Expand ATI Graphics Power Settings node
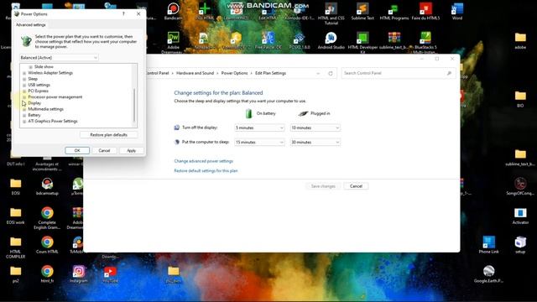The image size is (537, 302). click(x=24, y=121)
